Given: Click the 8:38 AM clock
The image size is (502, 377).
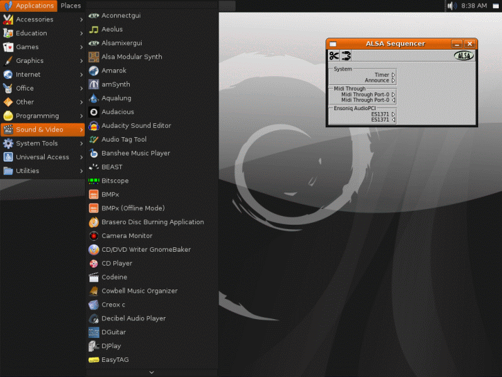Looking at the screenshot, I should [474, 6].
